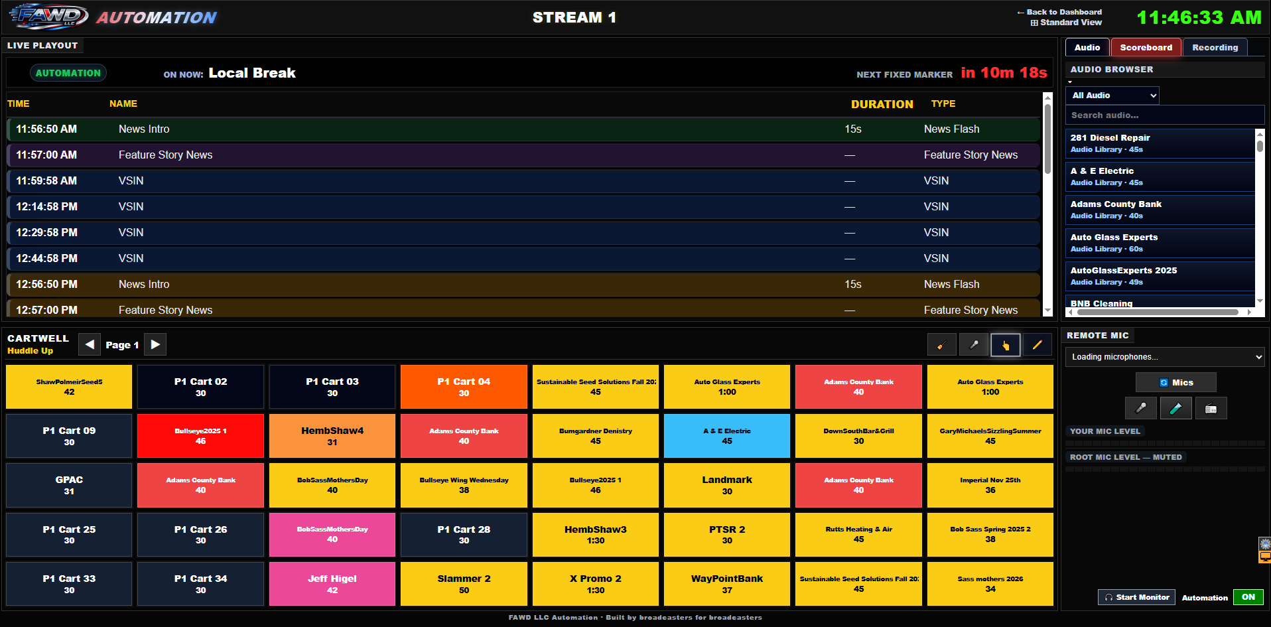Select the broom clear tool in Cartwell

pos(941,345)
